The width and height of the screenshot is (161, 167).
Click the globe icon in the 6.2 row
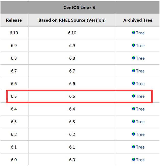pos(133,134)
